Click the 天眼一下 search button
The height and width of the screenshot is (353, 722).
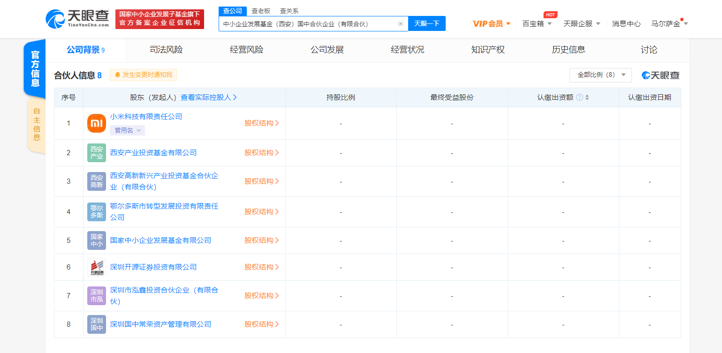click(427, 23)
